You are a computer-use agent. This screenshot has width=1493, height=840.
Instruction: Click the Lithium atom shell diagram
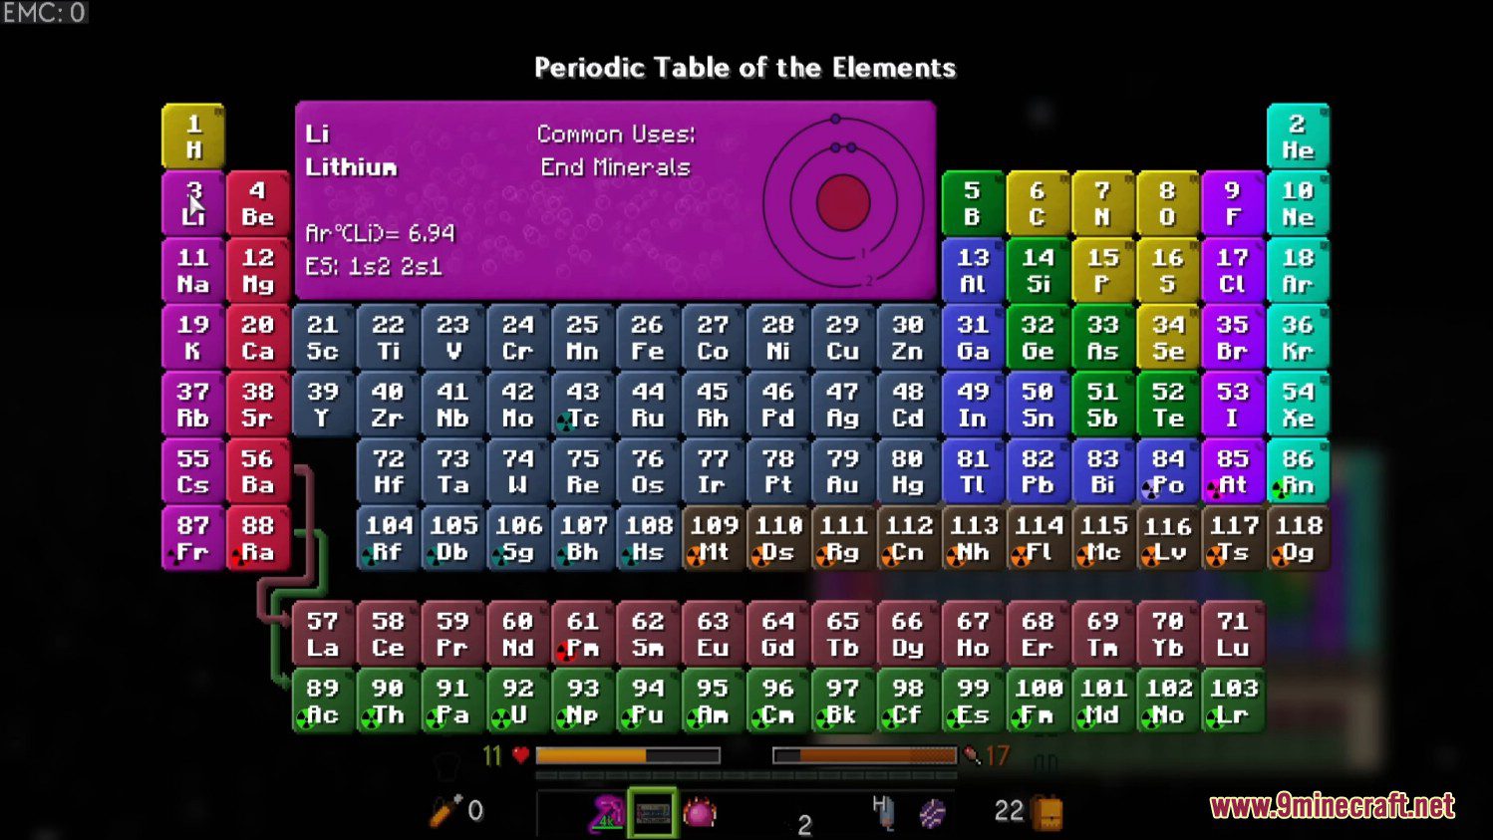pos(843,202)
